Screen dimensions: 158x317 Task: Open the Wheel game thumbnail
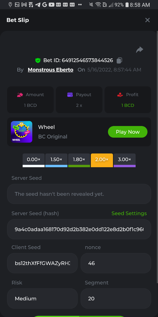(x=22, y=132)
